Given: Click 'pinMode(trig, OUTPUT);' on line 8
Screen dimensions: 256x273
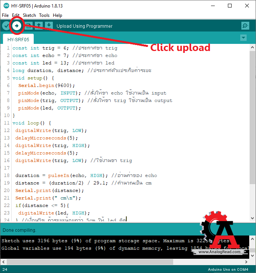Looking at the screenshot, I should 51,100.
